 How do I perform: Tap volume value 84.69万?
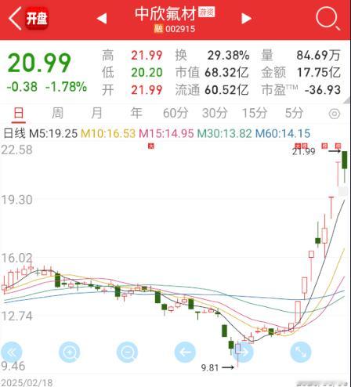[x=319, y=56]
